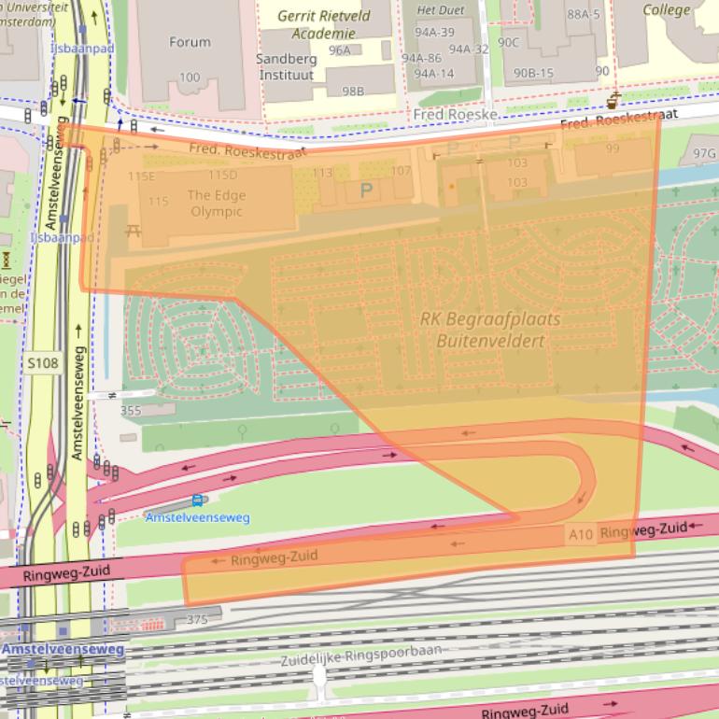Image resolution: width=719 pixels, height=719 pixels.
Task: Click building number 355
Action: (x=131, y=410)
